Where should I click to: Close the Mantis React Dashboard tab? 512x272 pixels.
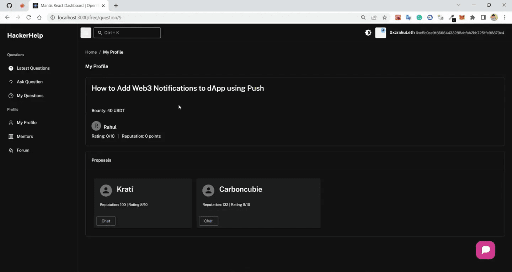tap(103, 6)
